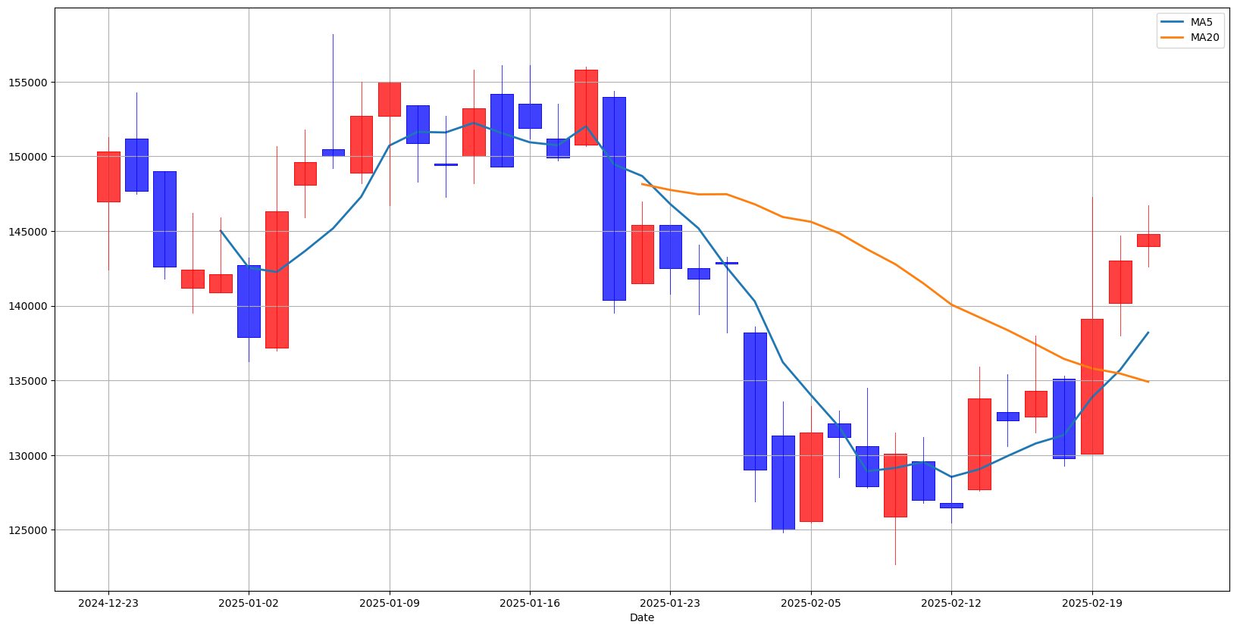Image resolution: width=1237 pixels, height=631 pixels.
Task: Click the red candlestick at 2024-12-23
Action: (x=108, y=176)
